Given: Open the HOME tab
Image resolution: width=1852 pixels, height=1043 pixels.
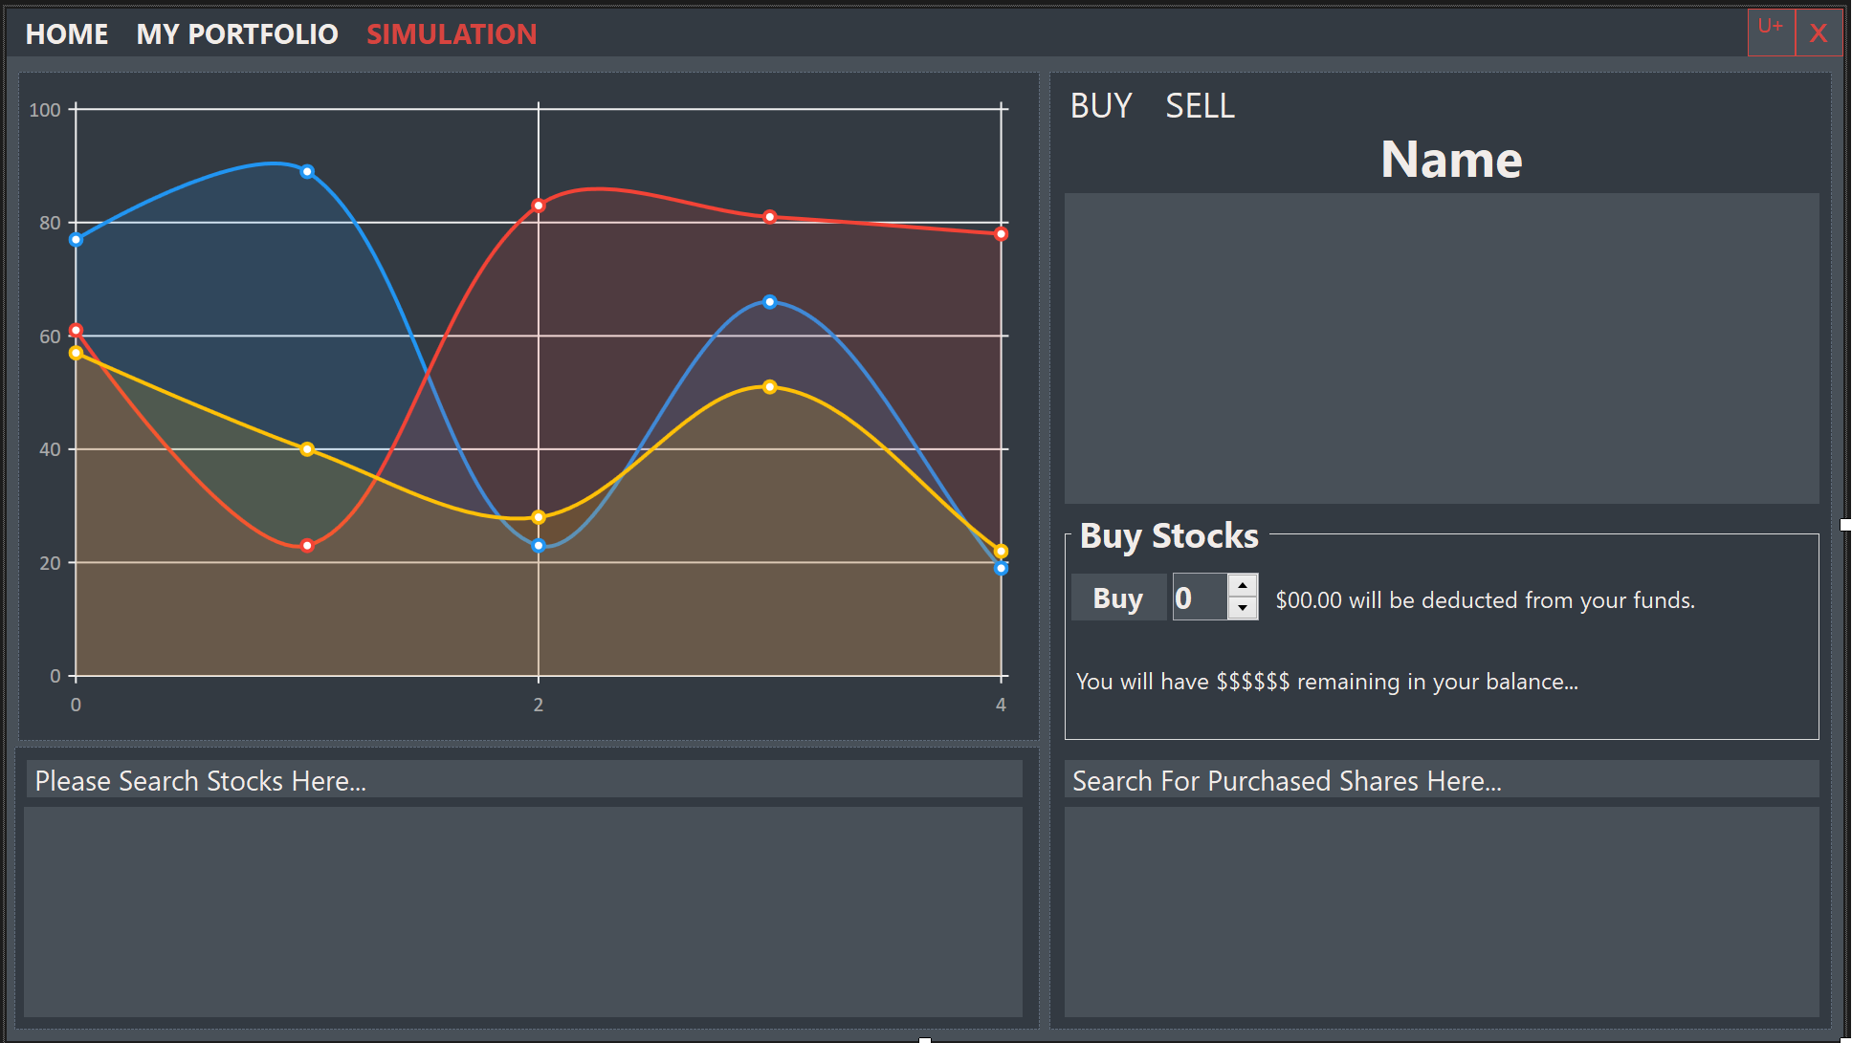Looking at the screenshot, I should 67,34.
